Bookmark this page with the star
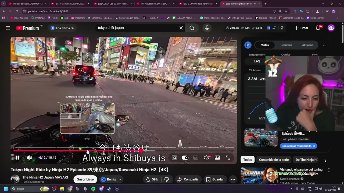 (286, 11)
